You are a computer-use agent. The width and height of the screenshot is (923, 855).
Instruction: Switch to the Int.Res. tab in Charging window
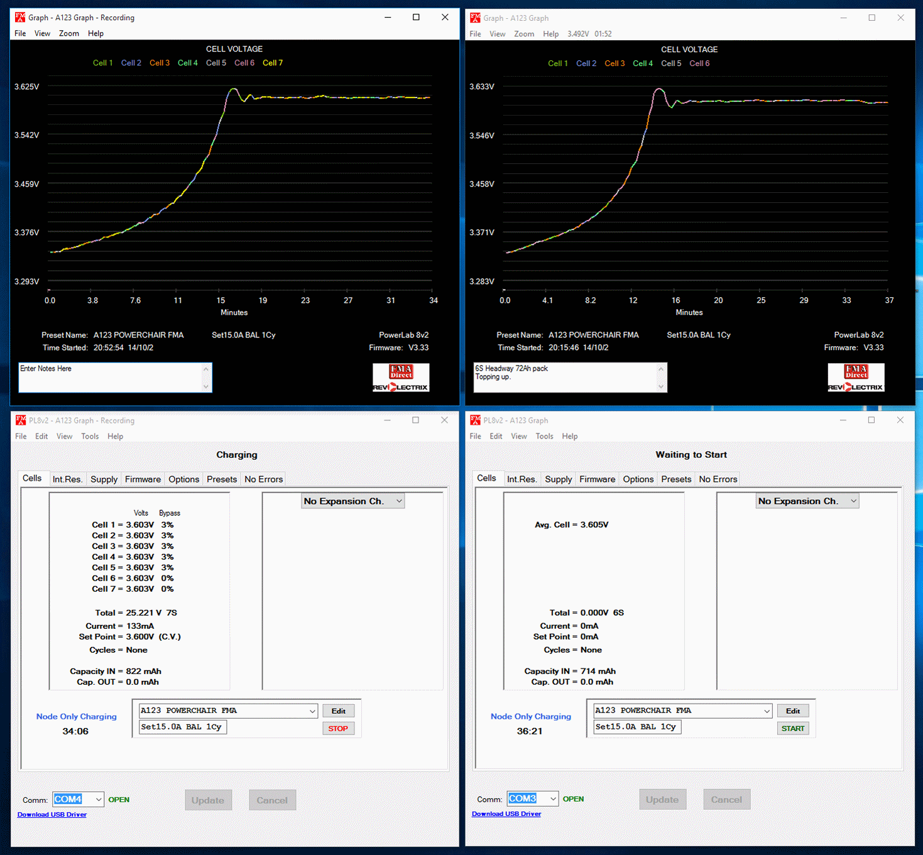[x=67, y=479]
